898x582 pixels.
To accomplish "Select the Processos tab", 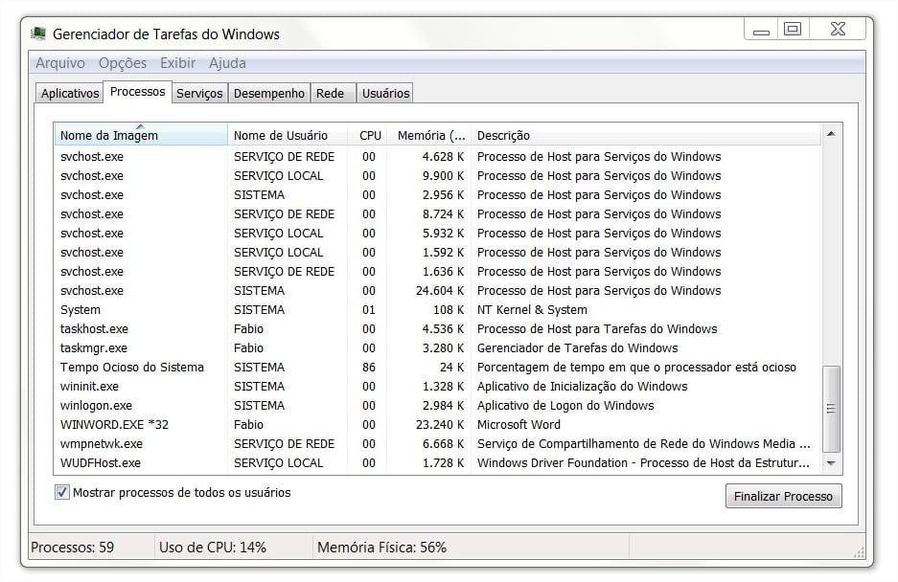I will pos(137,92).
